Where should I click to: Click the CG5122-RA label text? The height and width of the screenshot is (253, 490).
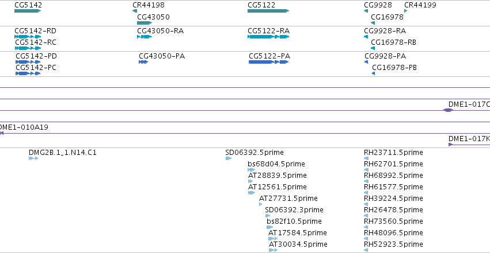tap(268, 31)
